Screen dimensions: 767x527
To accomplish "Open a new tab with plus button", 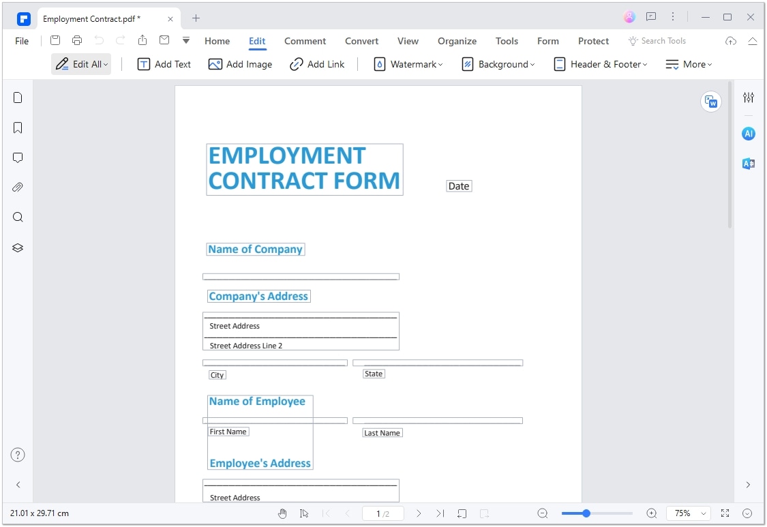I will (x=196, y=18).
